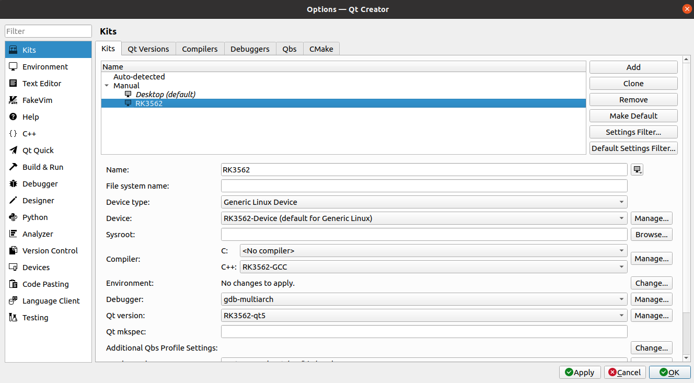This screenshot has width=694, height=383.
Task: Click the Make Default button
Action: point(633,116)
